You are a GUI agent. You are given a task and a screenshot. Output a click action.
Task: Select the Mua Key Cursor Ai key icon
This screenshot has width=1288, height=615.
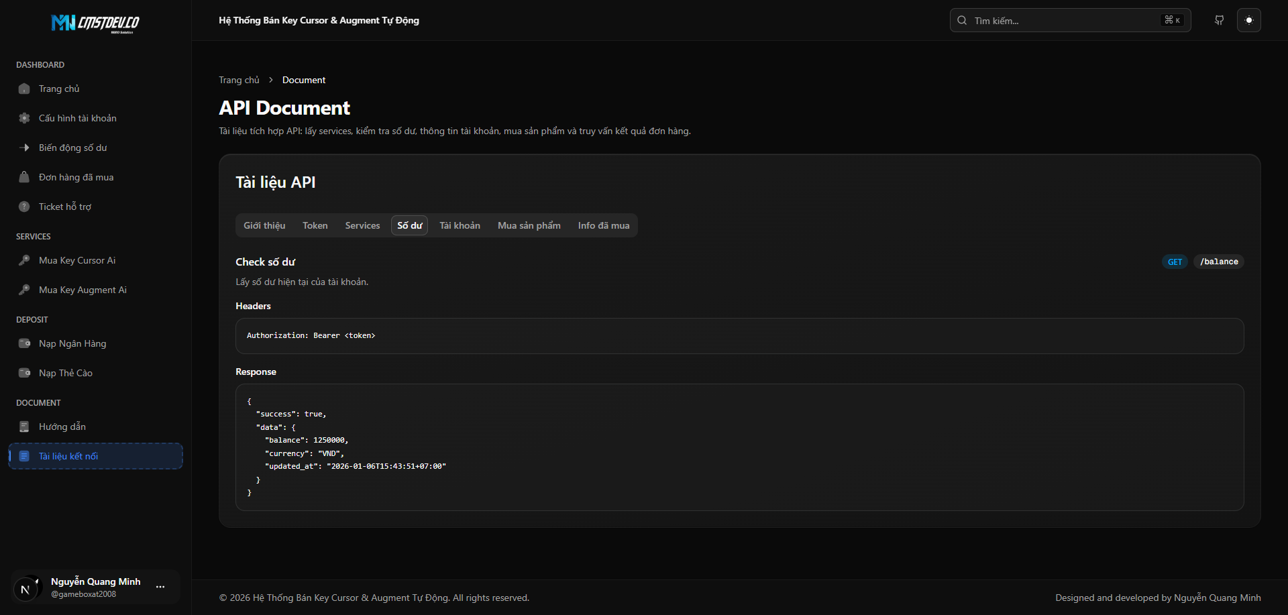tap(24, 260)
